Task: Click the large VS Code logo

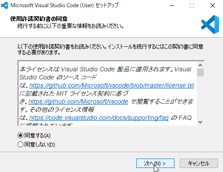Action: pyautogui.click(x=210, y=24)
